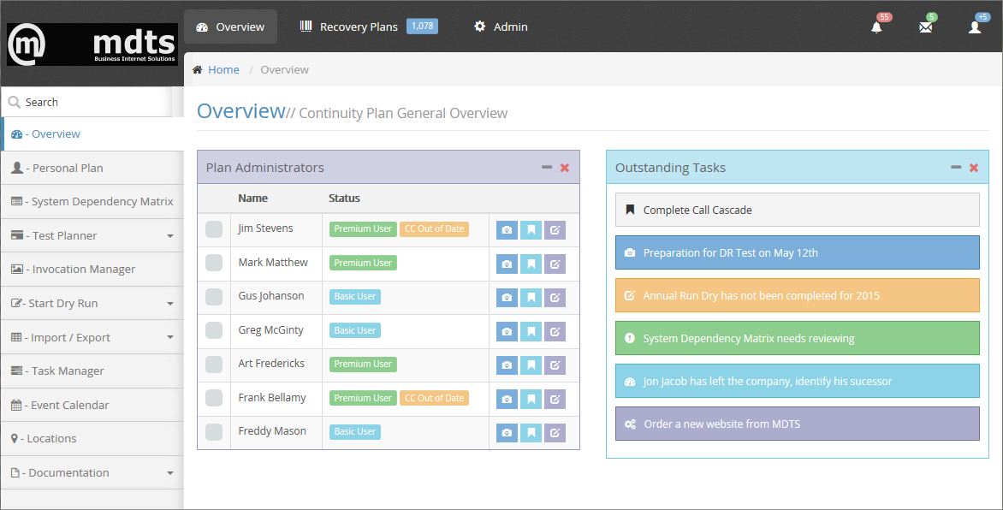1003x510 pixels.
Task: Collapse the Plan Administrators panel
Action: tap(546, 167)
